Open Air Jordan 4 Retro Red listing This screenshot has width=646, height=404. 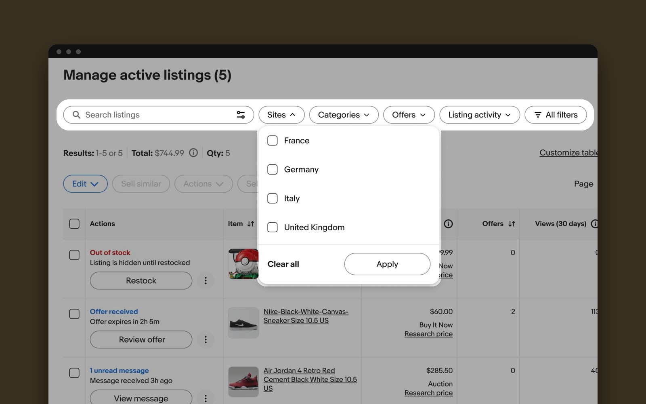(x=310, y=379)
